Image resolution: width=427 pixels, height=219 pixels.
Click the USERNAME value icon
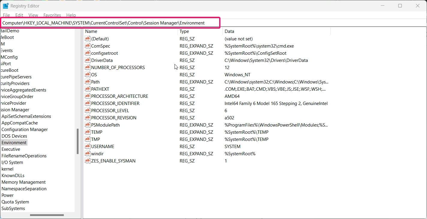pyautogui.click(x=87, y=146)
